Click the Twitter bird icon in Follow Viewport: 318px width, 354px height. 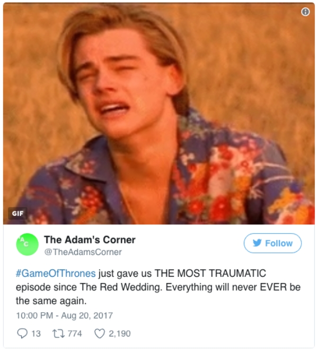pyautogui.click(x=257, y=243)
